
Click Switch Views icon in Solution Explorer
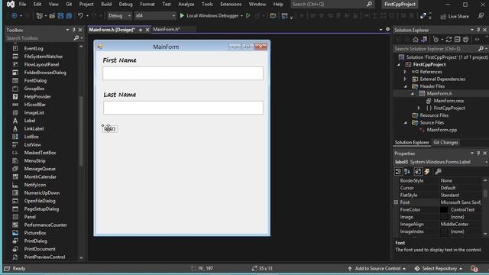pos(424,40)
